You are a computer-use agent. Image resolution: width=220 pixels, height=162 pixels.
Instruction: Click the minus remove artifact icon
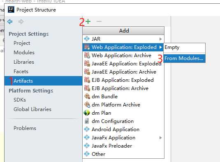[99, 21]
